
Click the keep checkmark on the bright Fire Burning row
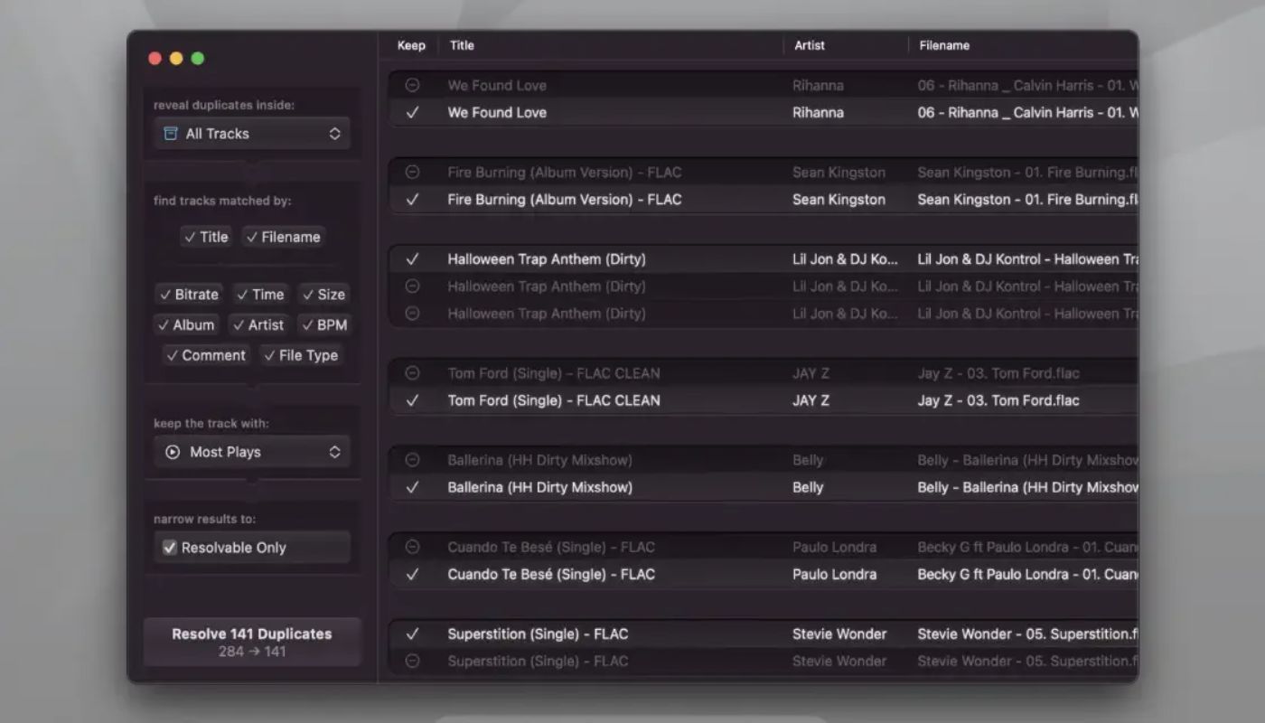pyautogui.click(x=412, y=200)
